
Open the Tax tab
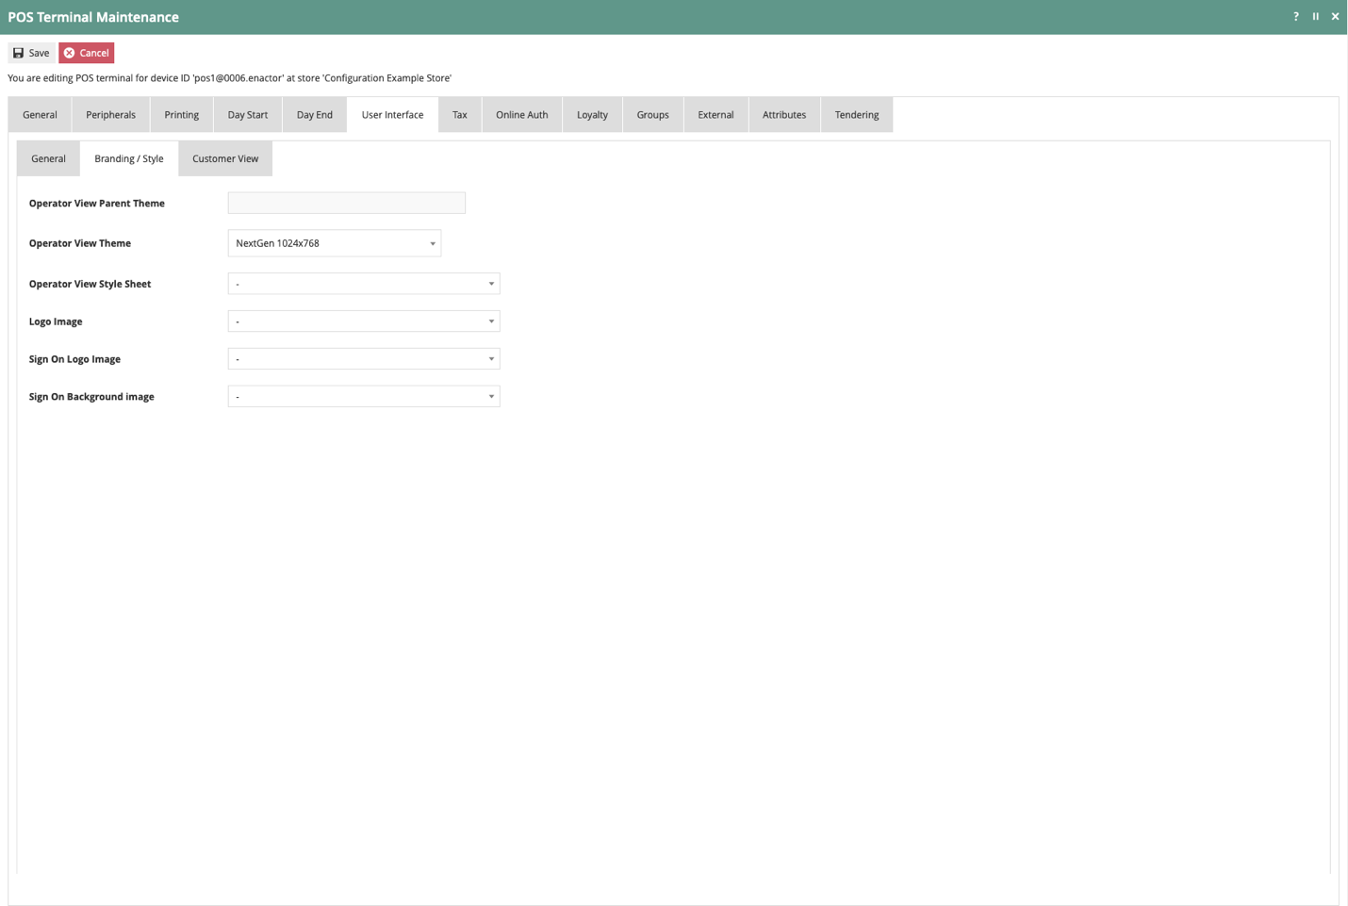pyautogui.click(x=459, y=115)
